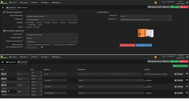This screenshot has width=189, height=101.
Task: Choose an icon for the Toggle command
Action: (x=4, y=91)
